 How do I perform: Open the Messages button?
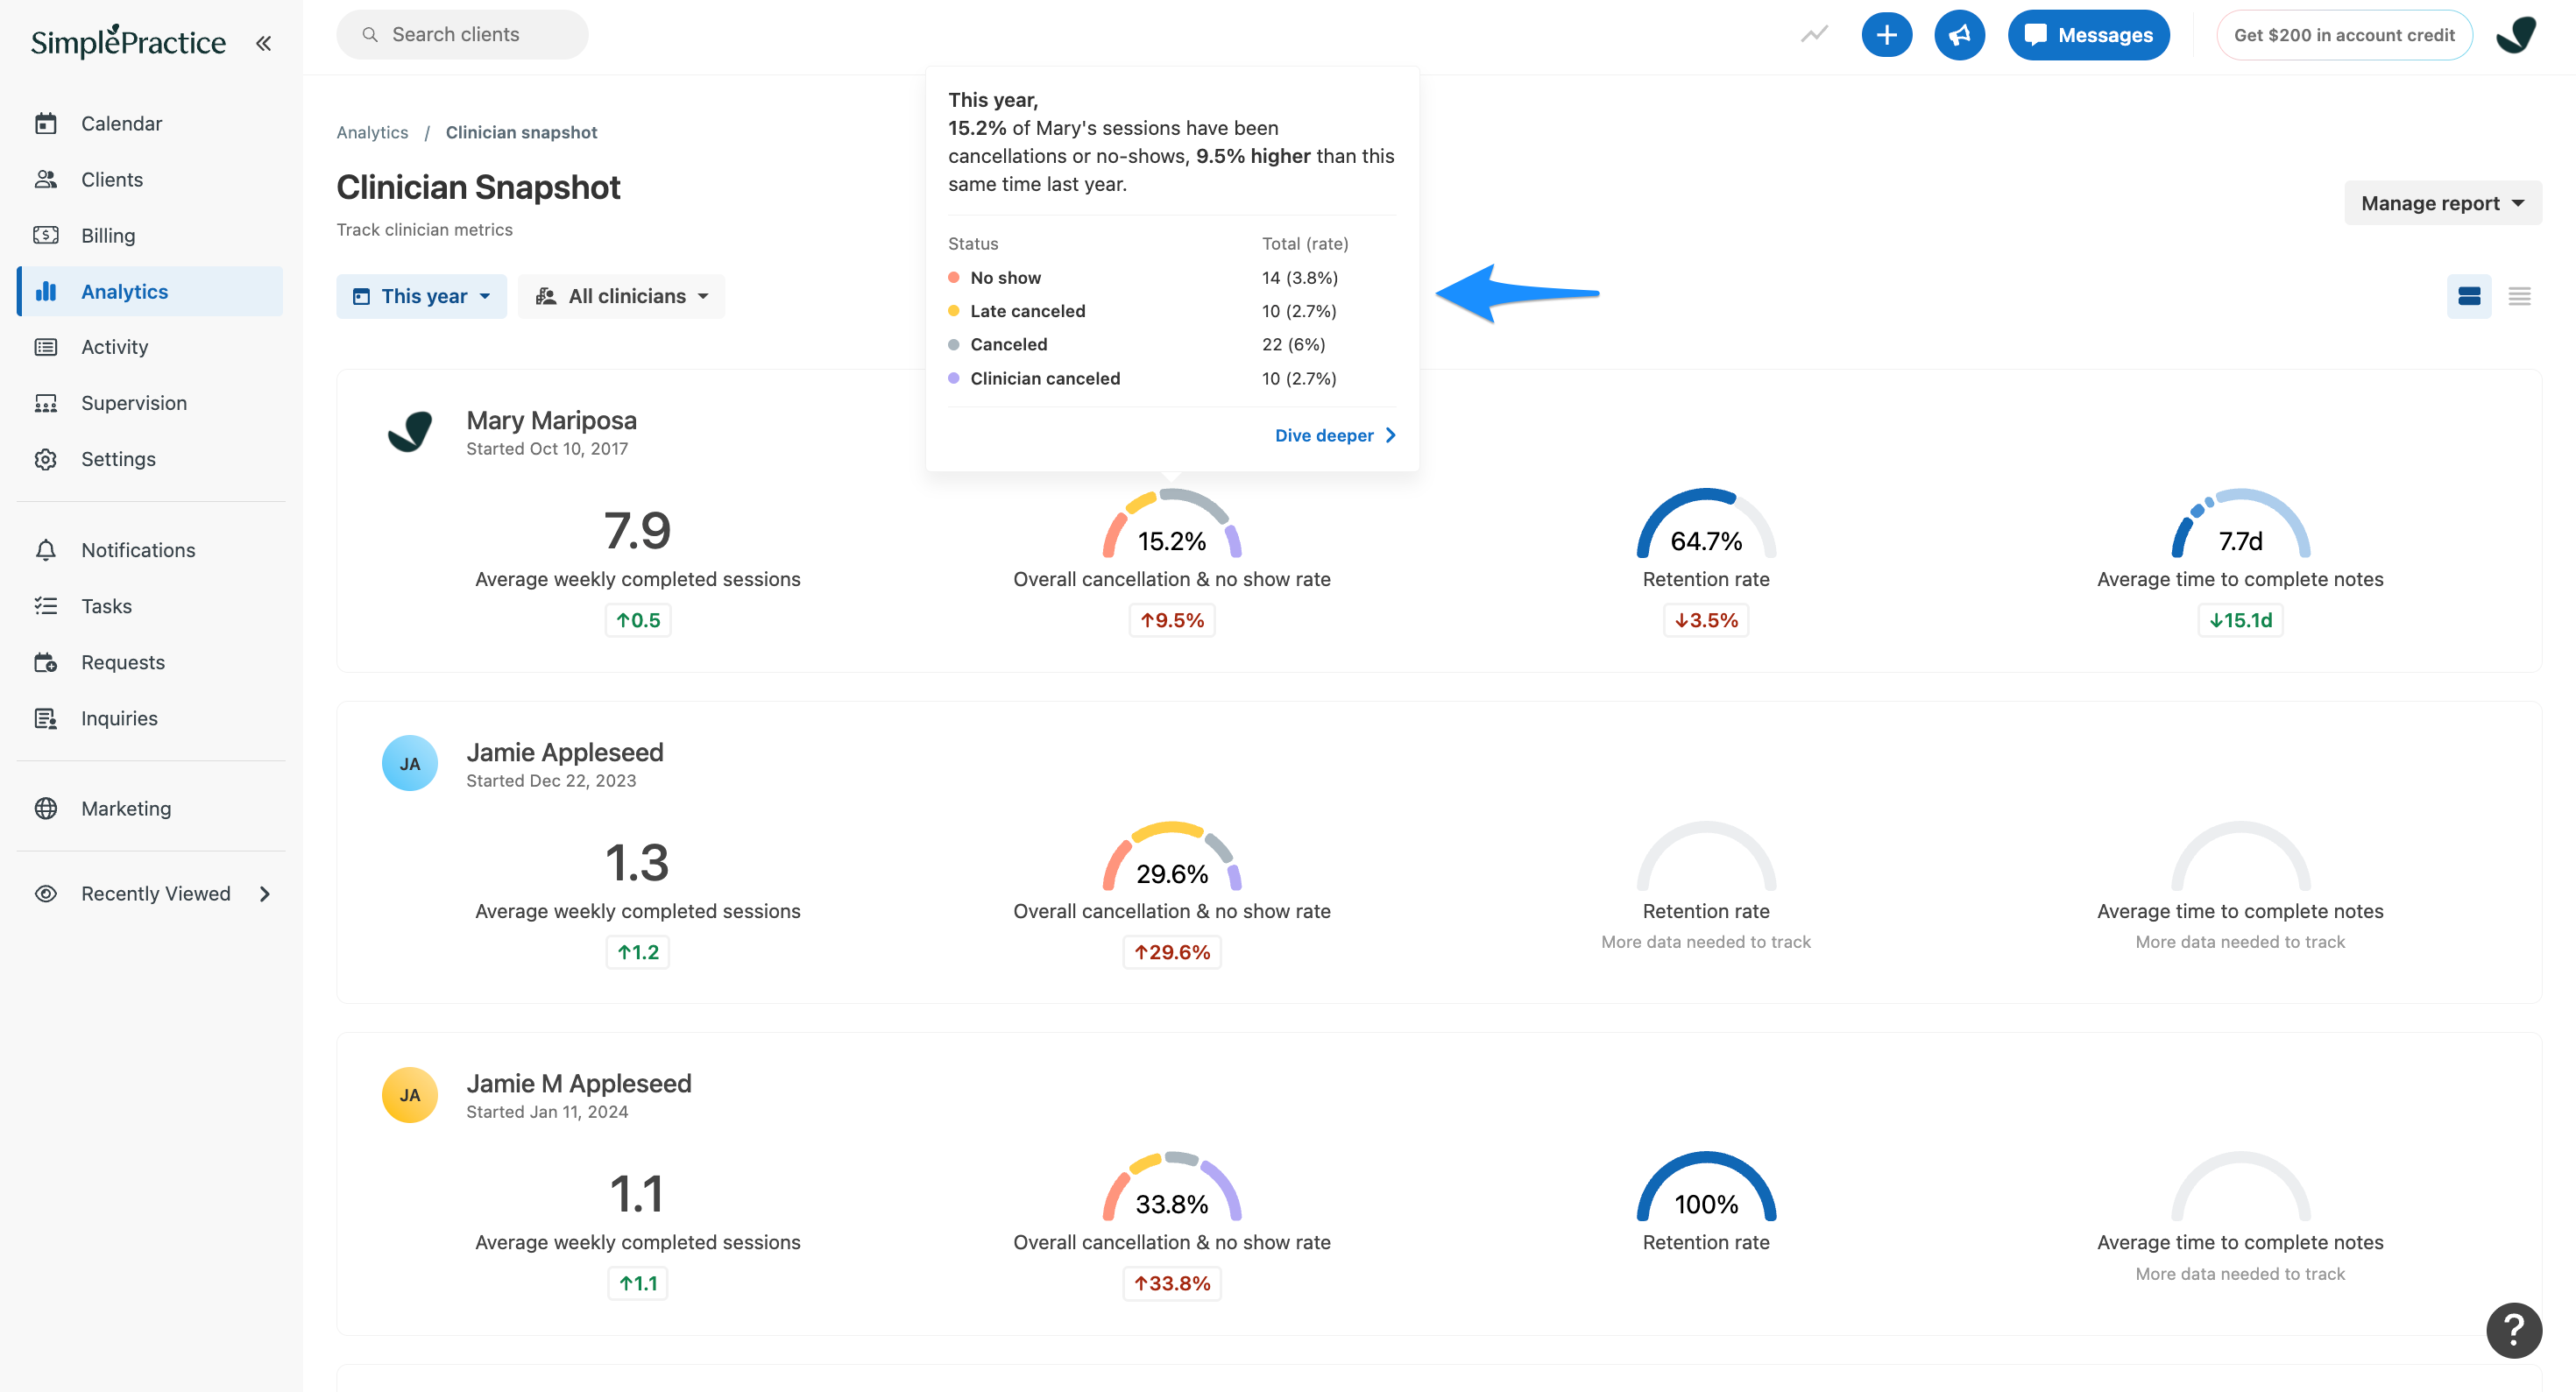tap(2088, 35)
